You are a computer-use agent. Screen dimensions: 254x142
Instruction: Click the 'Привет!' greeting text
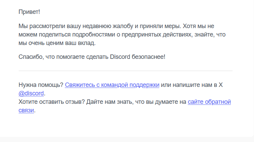29,12
